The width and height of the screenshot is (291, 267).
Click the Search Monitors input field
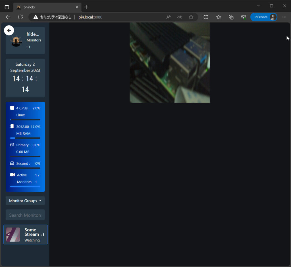tap(25, 215)
